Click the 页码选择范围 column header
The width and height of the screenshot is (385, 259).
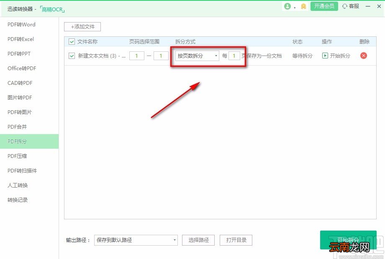[144, 42]
